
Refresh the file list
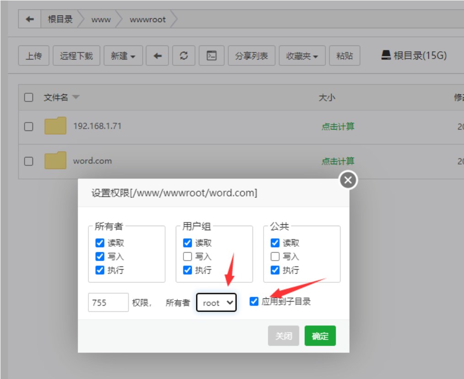click(x=184, y=56)
